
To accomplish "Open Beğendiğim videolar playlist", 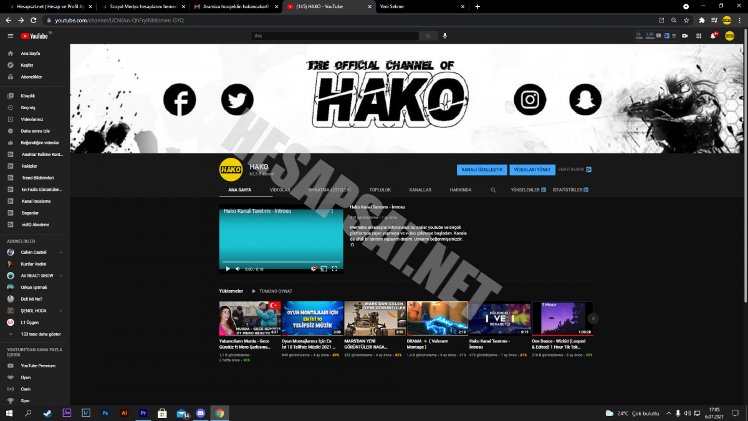I will 40,143.
